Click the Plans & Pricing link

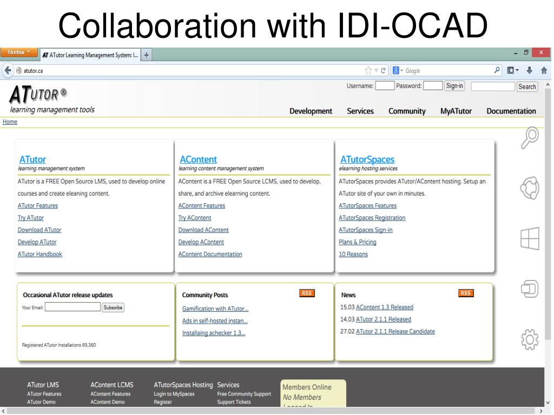[x=358, y=242]
